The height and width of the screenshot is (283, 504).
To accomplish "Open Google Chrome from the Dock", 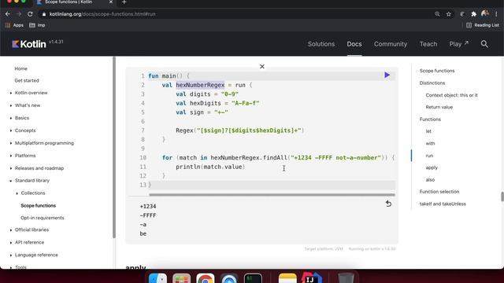I will click(205, 278).
